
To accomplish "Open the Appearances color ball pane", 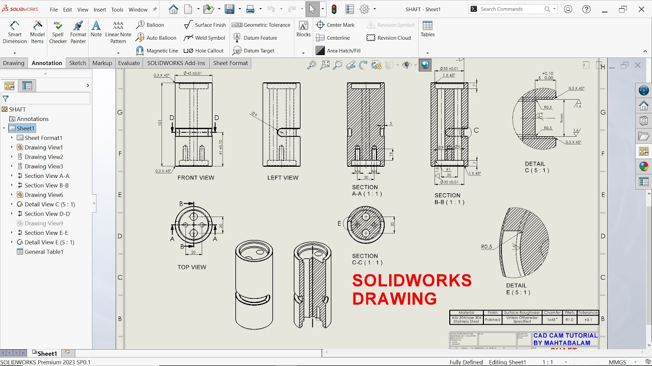I will pyautogui.click(x=644, y=166).
